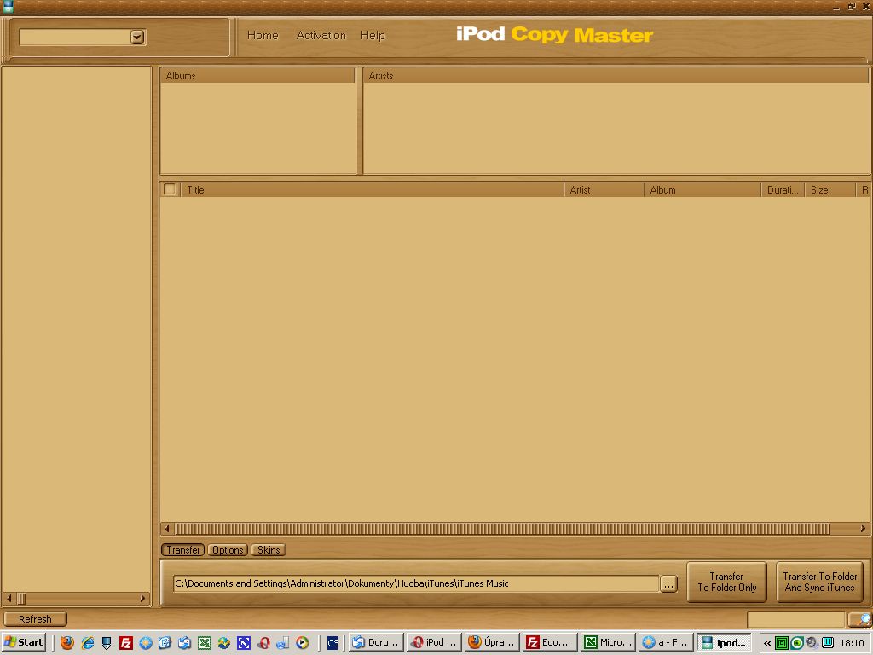Click the iPod Copy Master window icon in title bar
This screenshot has height=655, width=873.
(x=8, y=6)
